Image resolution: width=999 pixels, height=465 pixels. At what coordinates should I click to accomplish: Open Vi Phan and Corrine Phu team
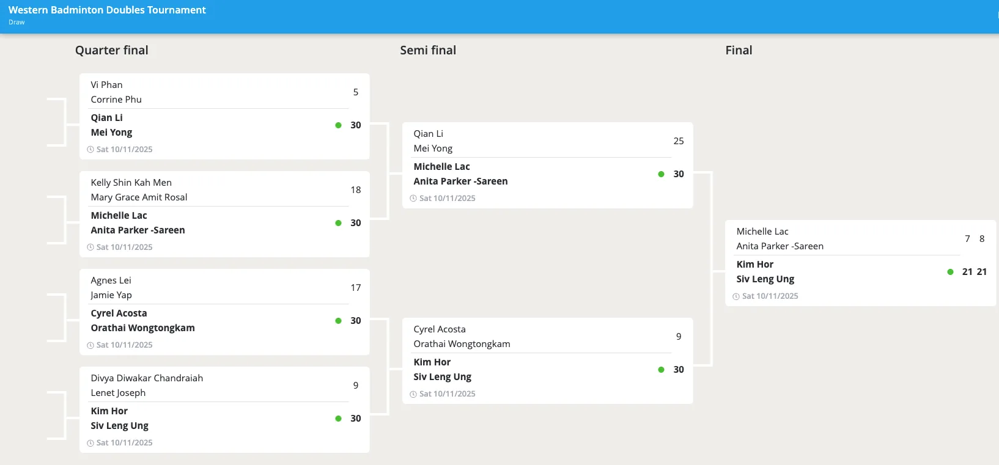coord(116,92)
